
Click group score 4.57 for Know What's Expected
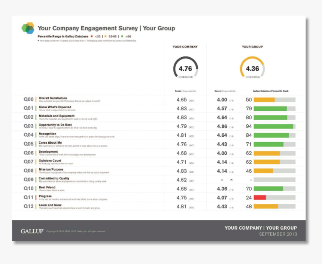point(222,109)
